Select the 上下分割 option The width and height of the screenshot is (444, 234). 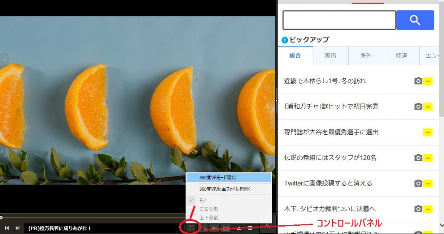[229, 218]
